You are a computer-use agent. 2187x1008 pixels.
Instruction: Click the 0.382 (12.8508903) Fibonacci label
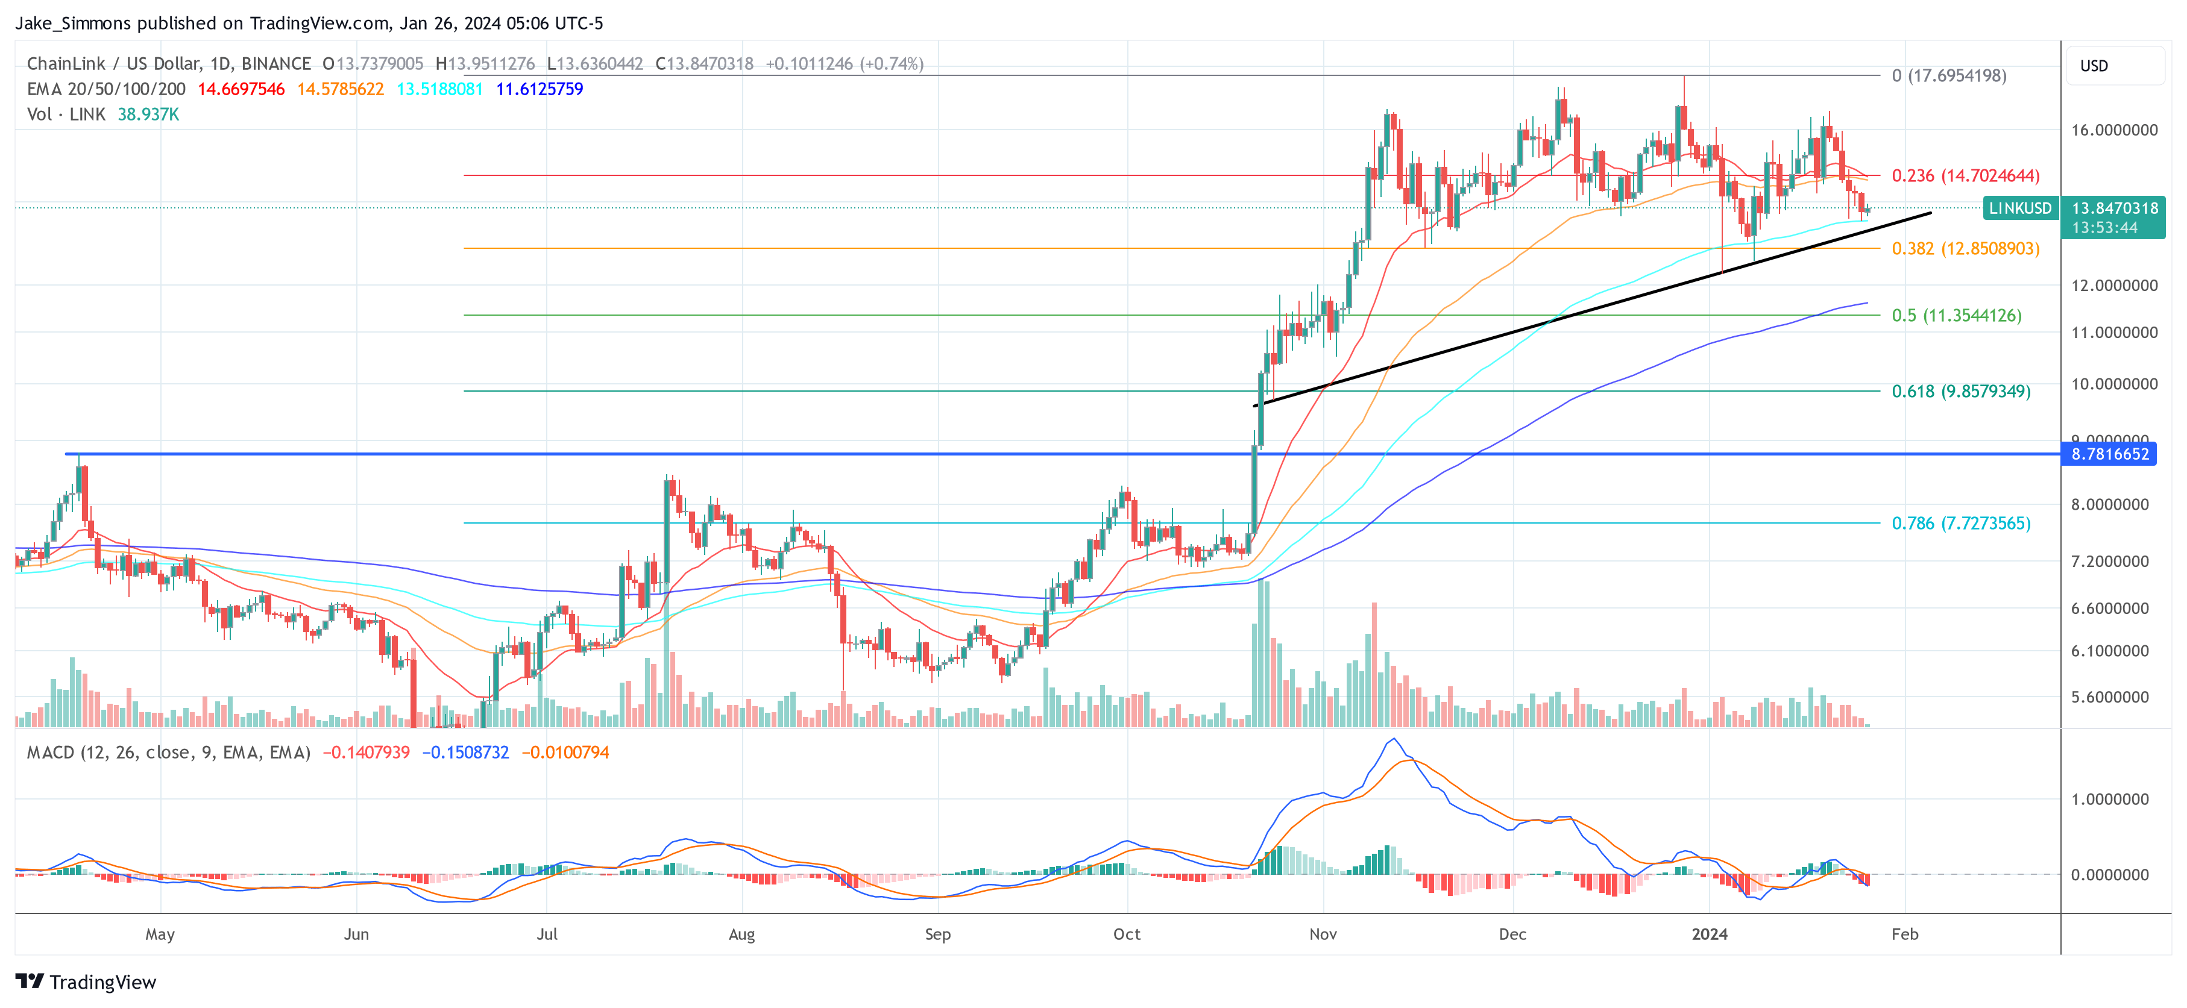click(1965, 249)
